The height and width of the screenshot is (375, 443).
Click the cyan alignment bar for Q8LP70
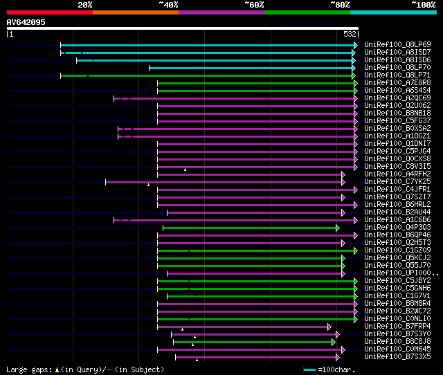[251, 68]
